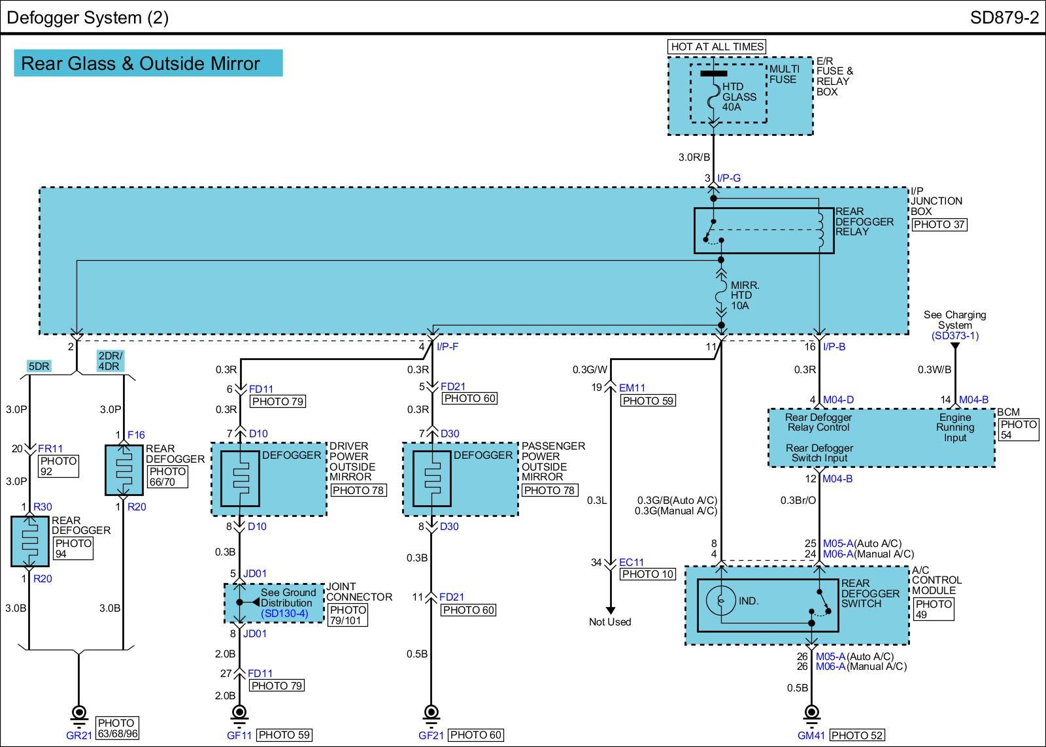Image resolution: width=1046 pixels, height=747 pixels.
Task: Click the PHOTO 37 reference box
Action: [939, 224]
